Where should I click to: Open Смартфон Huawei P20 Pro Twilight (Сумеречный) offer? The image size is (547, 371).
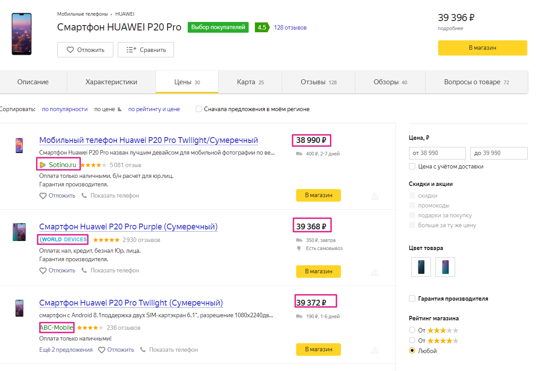tap(131, 303)
